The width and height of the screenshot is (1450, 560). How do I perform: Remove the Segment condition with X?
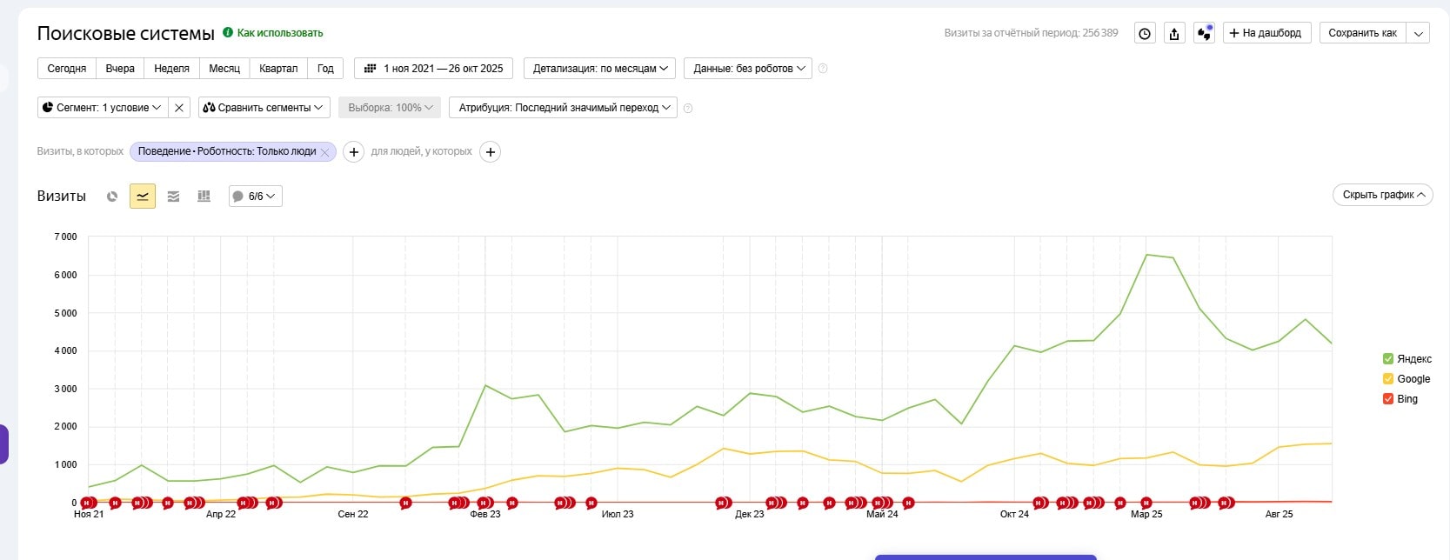[x=179, y=108]
